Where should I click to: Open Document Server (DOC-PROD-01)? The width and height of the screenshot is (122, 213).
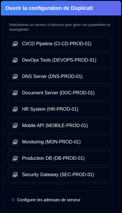point(60,93)
